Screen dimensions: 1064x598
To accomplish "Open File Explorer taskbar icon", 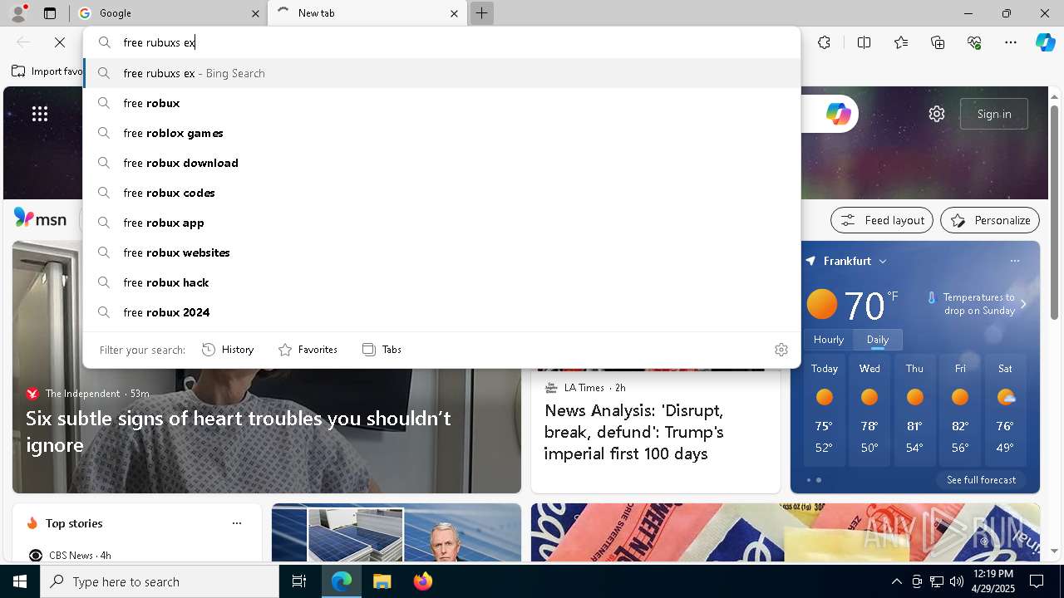I will click(x=382, y=581).
